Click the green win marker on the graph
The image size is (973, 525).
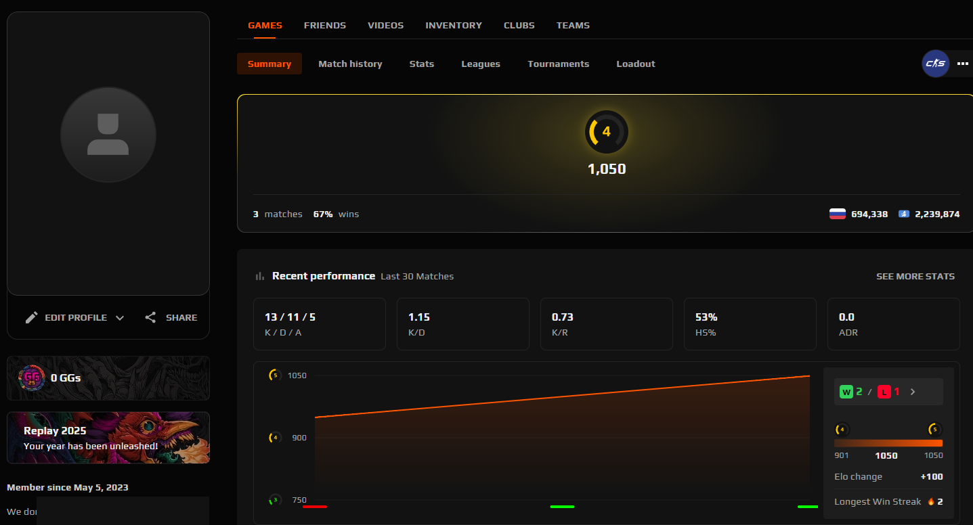click(x=561, y=505)
